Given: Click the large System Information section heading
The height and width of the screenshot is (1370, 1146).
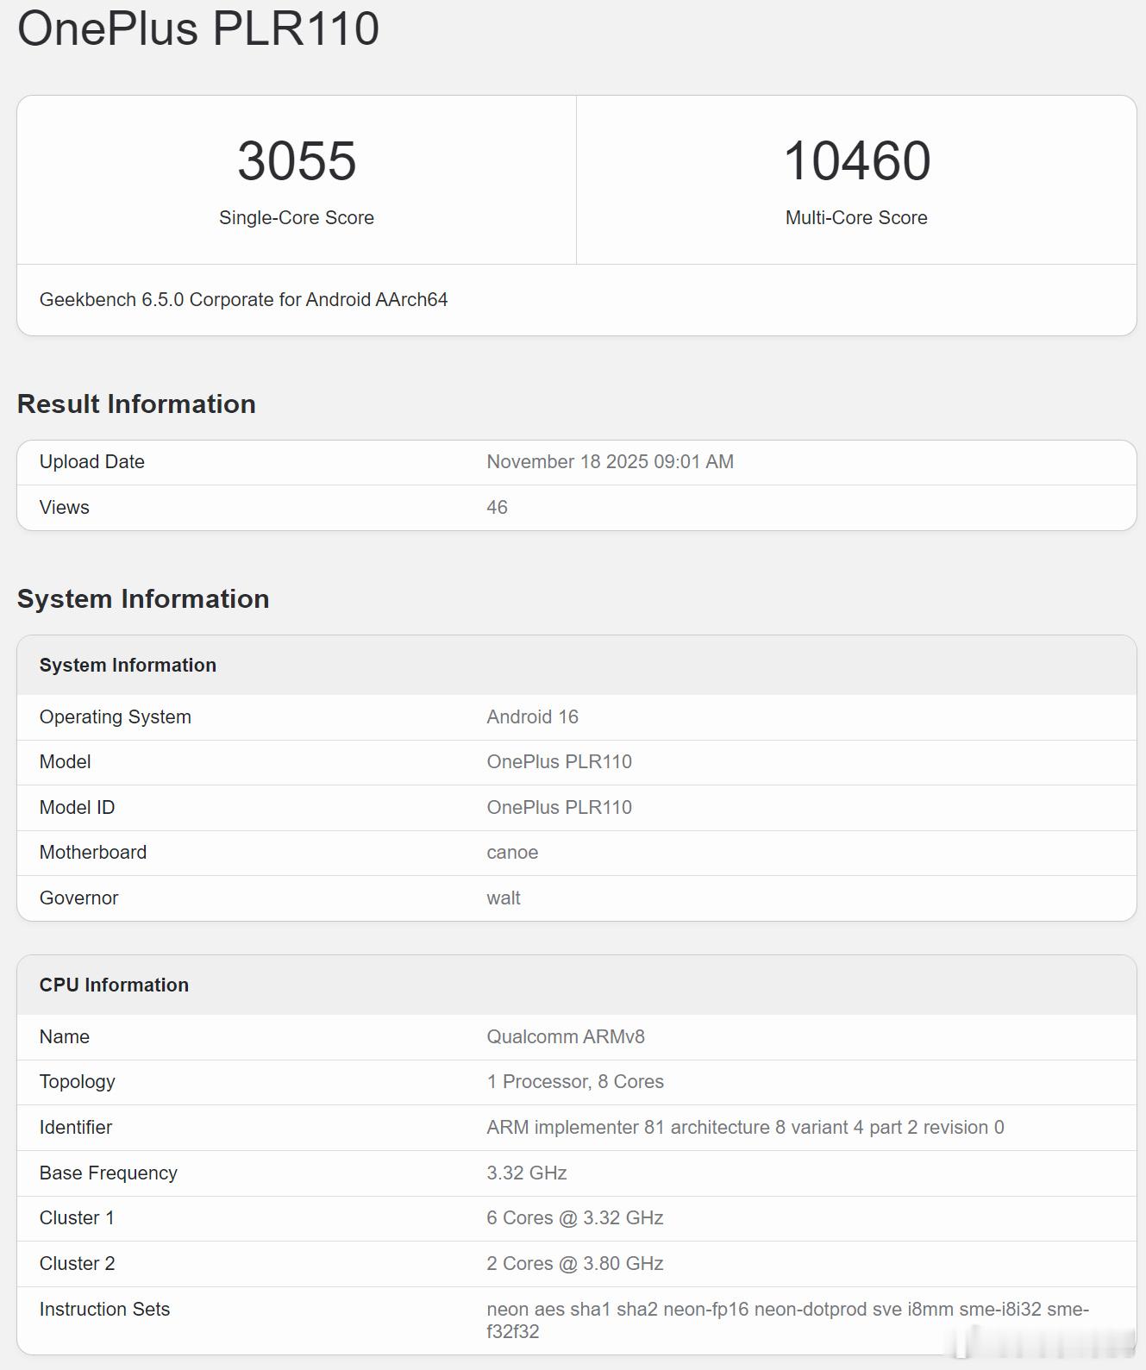Looking at the screenshot, I should pyautogui.click(x=143, y=599).
